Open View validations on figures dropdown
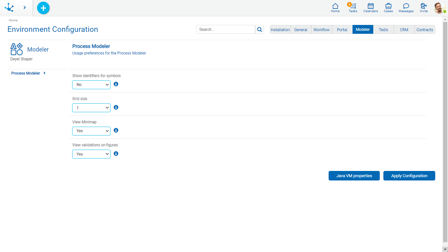The height and width of the screenshot is (252, 448). 91,154
